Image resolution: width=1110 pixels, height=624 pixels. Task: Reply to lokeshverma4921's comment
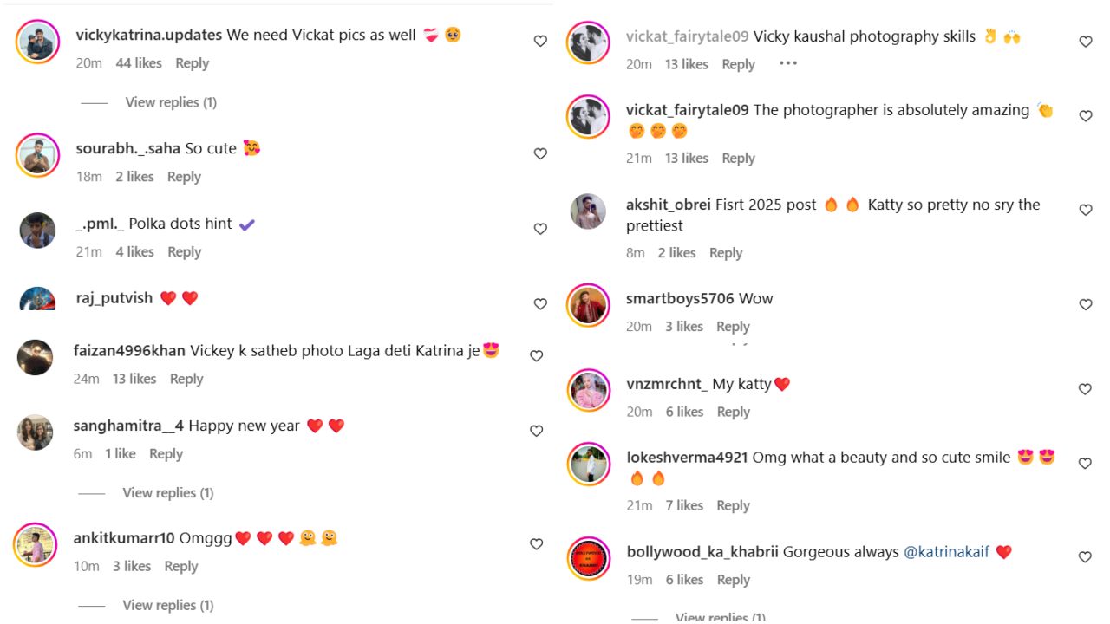tap(734, 505)
